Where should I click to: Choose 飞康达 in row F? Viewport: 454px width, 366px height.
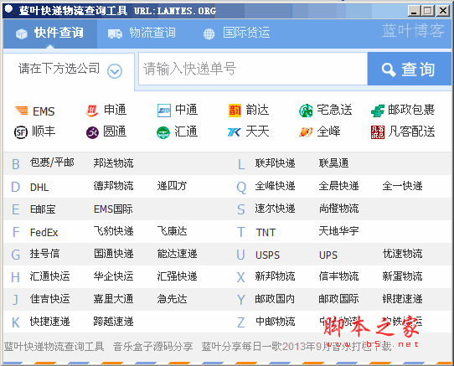click(172, 231)
